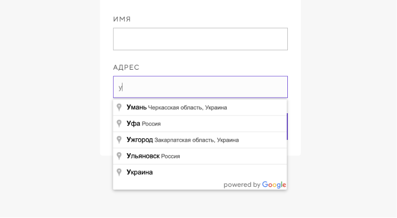
Task: Click inside the Адрес input field
Action: point(200,87)
